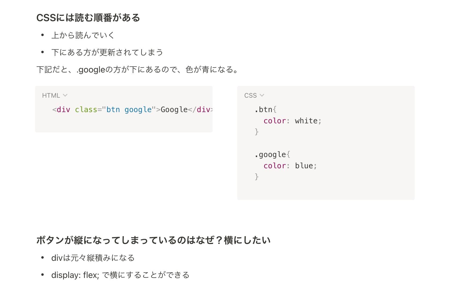Viewport: 456px width, 294px height.
Task: Open the HTML code language dropdown
Action: pyautogui.click(x=55, y=96)
